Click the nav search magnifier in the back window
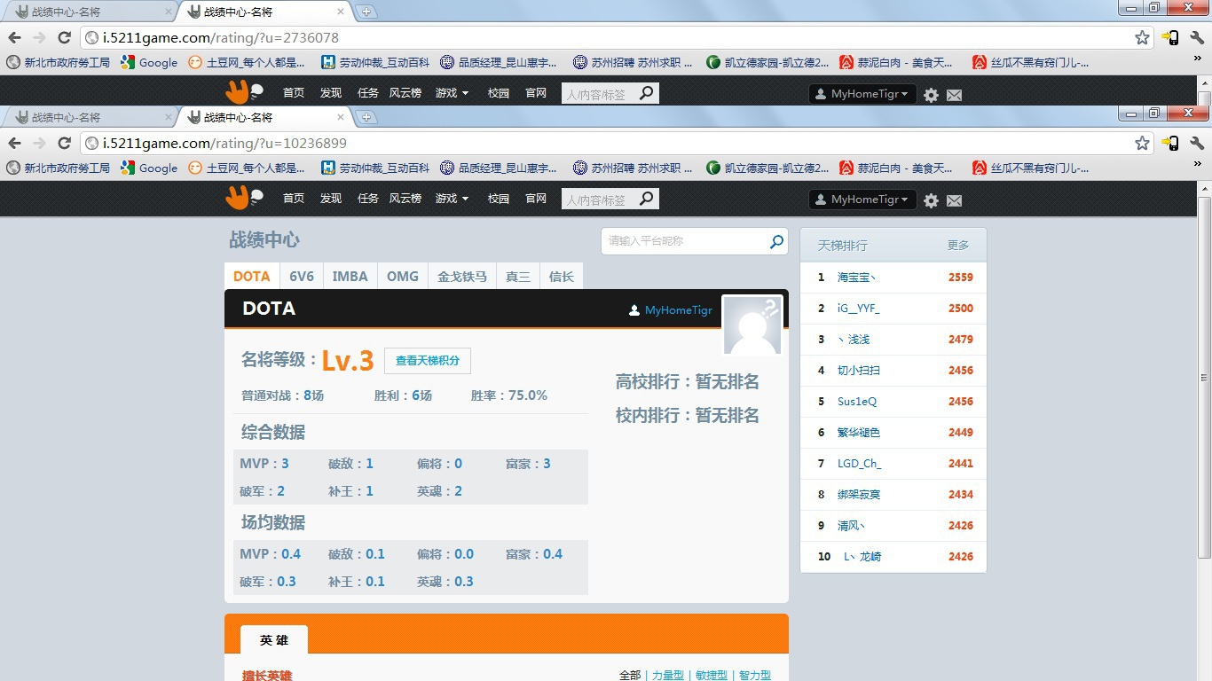The image size is (1212, 681). [x=647, y=92]
